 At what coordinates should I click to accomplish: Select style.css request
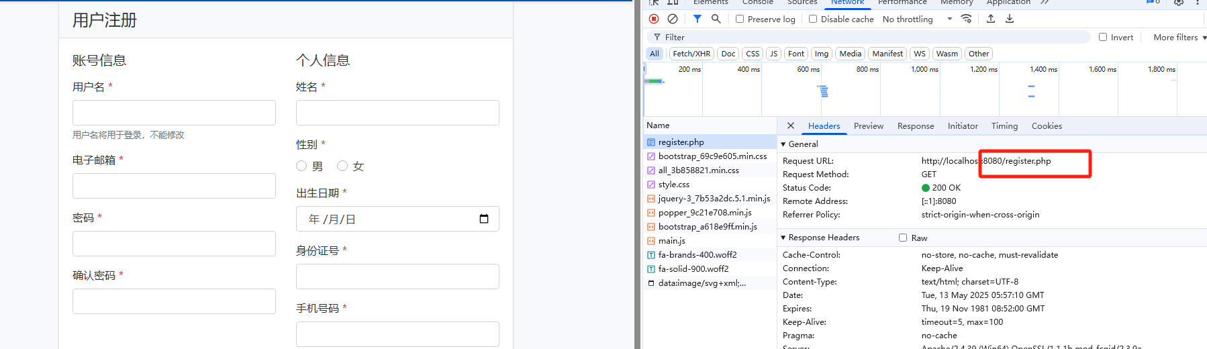click(710, 184)
